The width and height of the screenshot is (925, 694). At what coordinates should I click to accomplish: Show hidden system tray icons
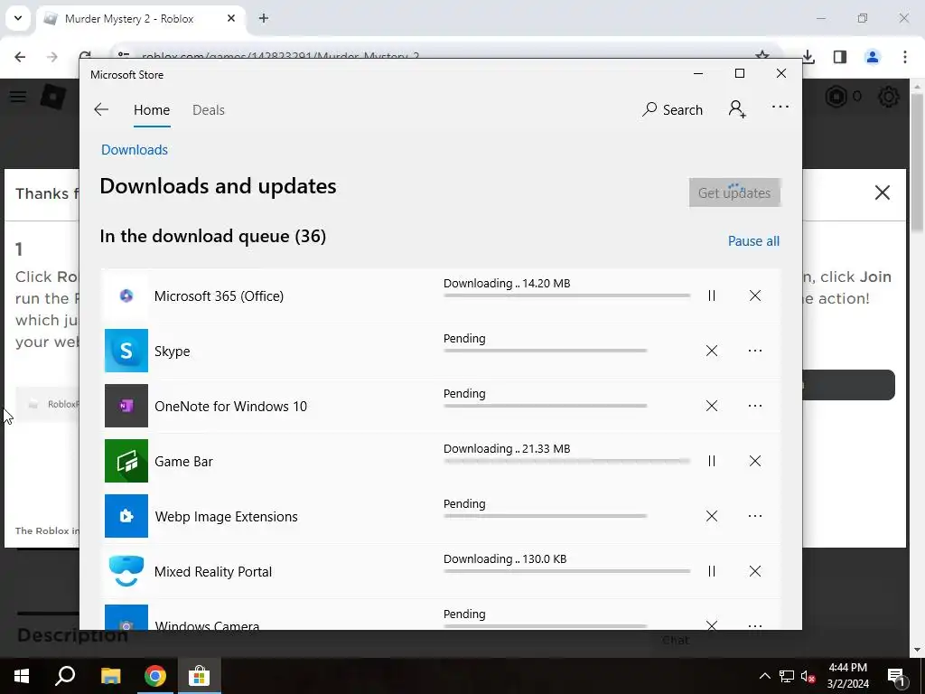pos(764,676)
